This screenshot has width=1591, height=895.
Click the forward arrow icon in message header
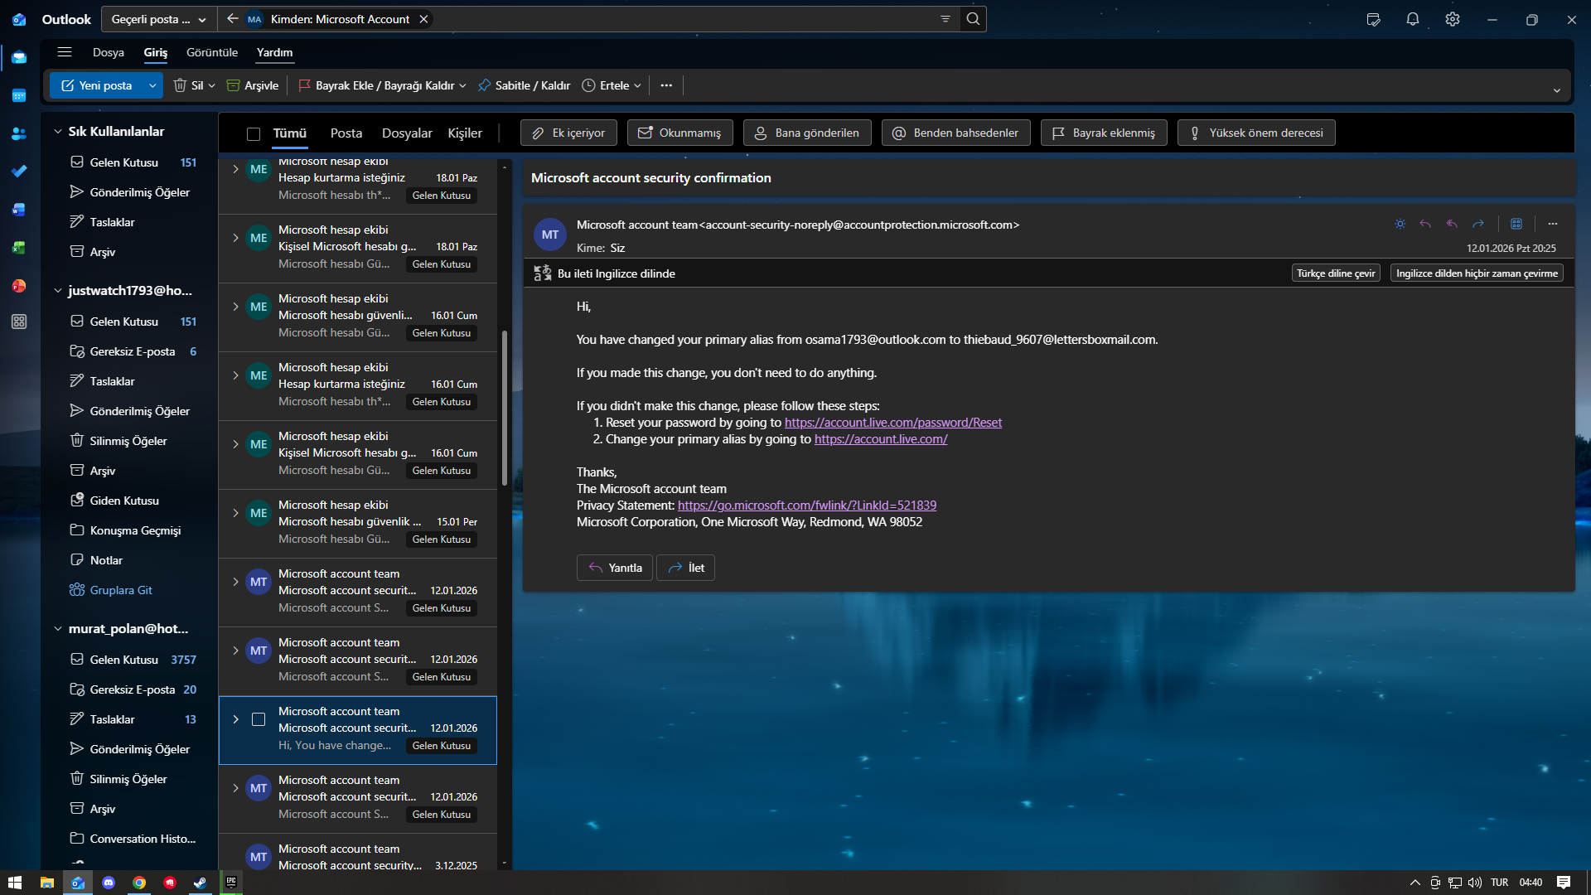[1478, 224]
